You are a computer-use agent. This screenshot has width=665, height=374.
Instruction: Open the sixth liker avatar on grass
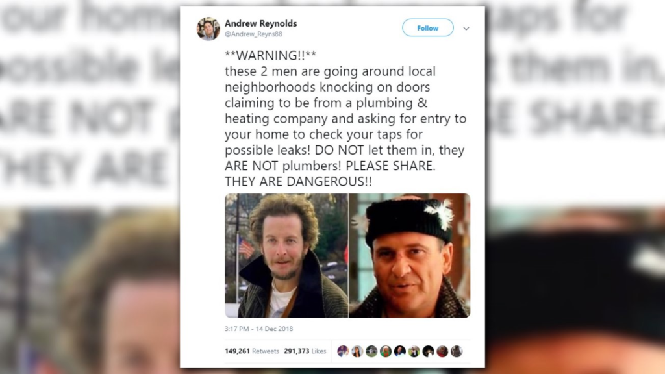[x=414, y=351]
